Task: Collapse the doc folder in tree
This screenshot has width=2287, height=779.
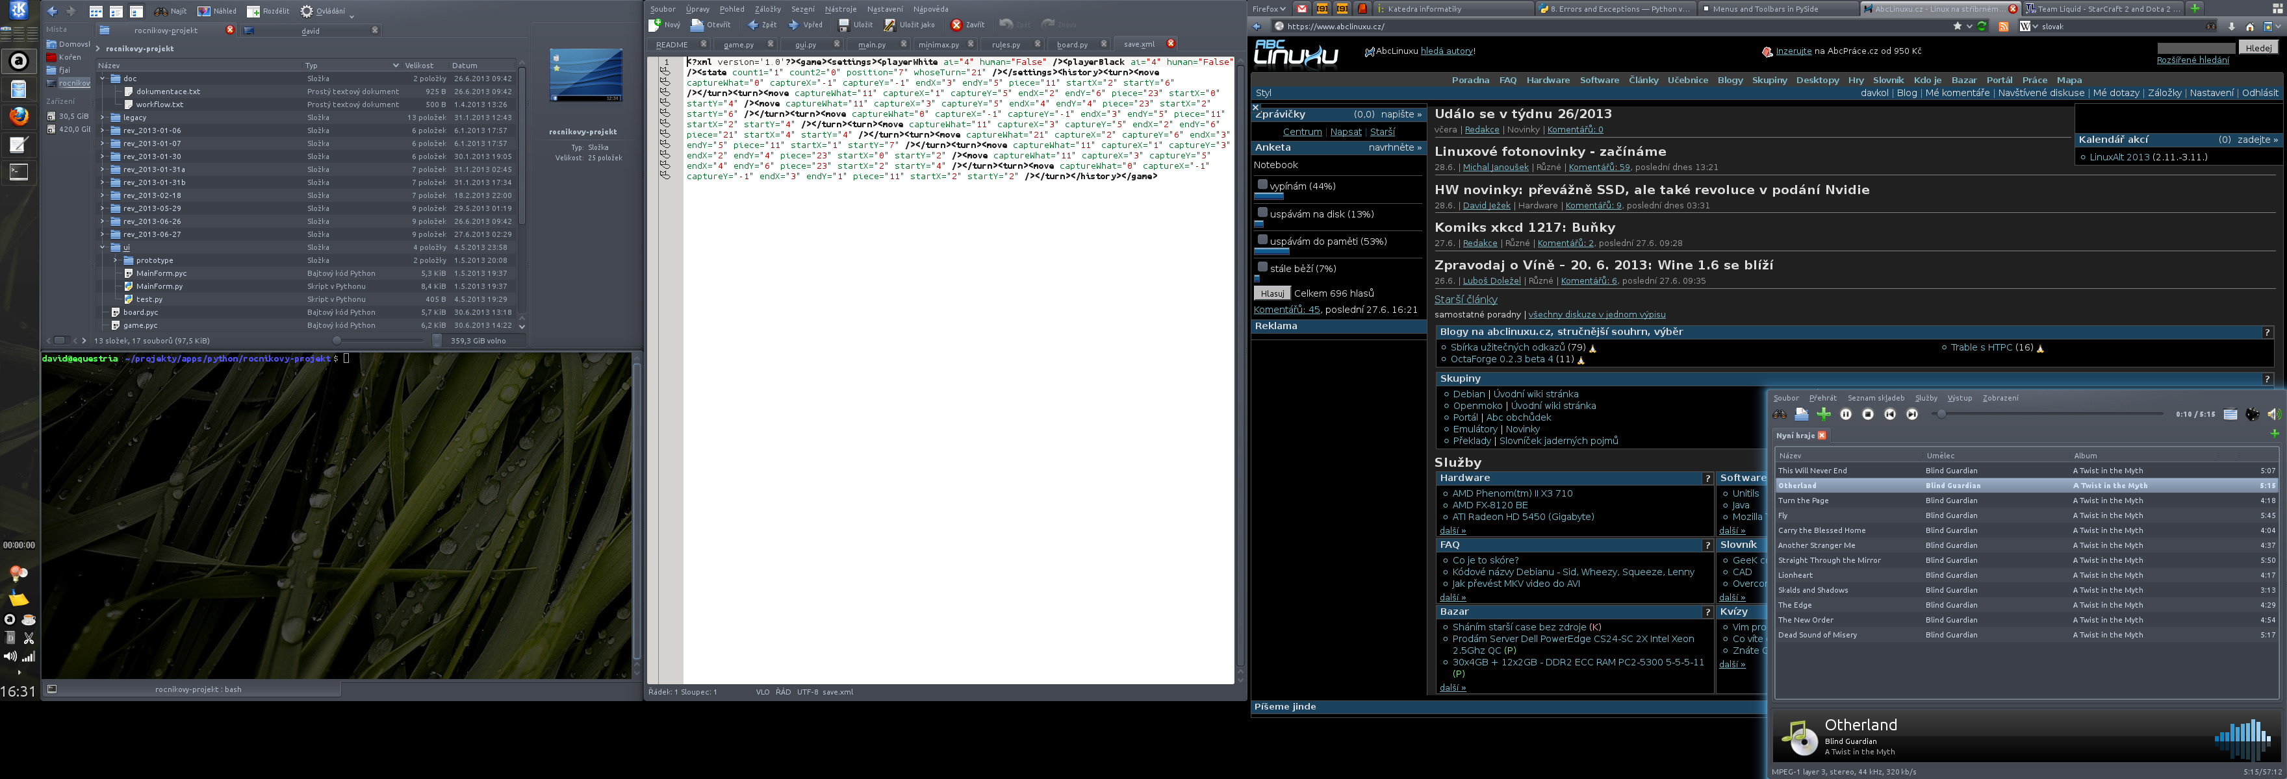Action: click(103, 78)
